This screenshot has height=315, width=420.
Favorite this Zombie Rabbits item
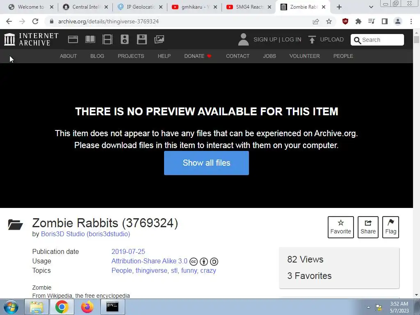pos(341,227)
